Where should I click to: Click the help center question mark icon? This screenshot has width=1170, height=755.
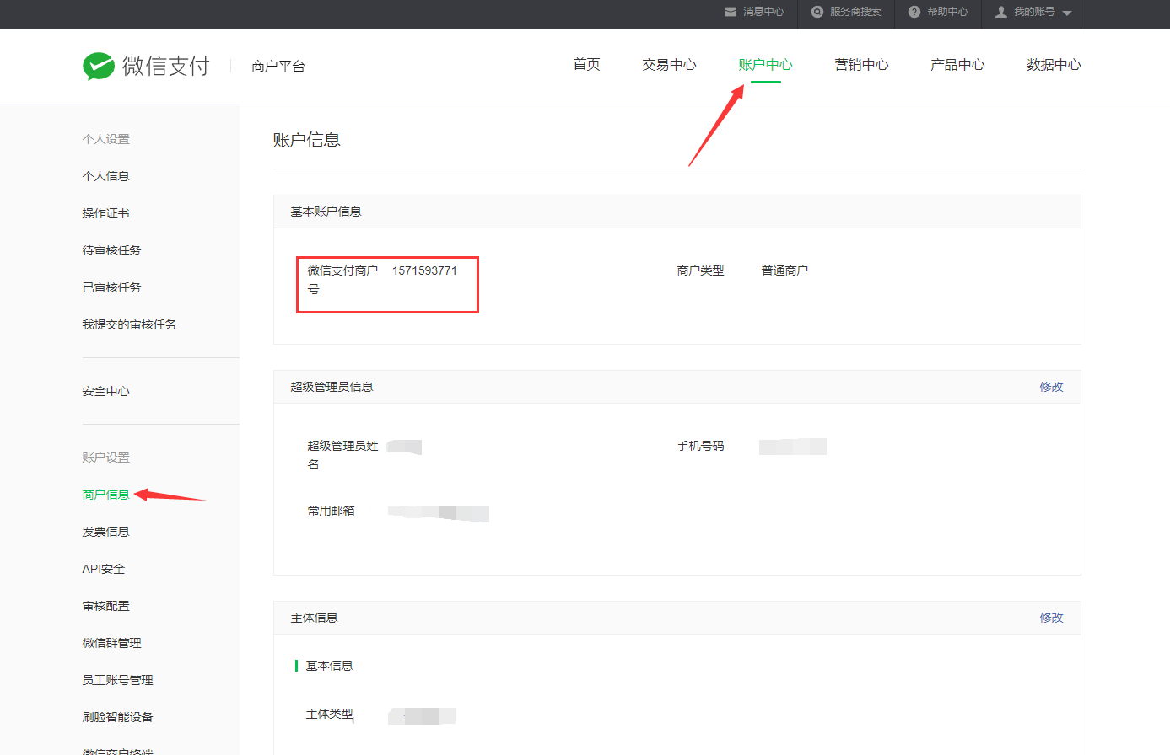(914, 12)
